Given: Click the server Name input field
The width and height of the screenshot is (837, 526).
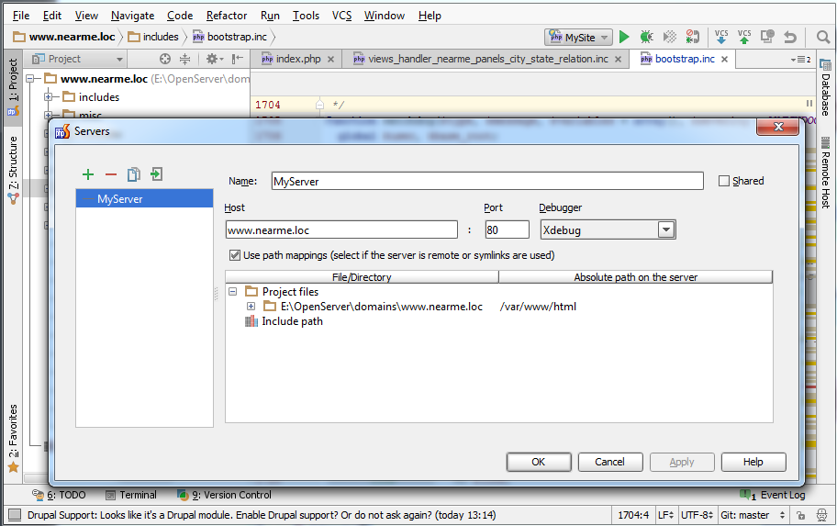Looking at the screenshot, I should [486, 181].
